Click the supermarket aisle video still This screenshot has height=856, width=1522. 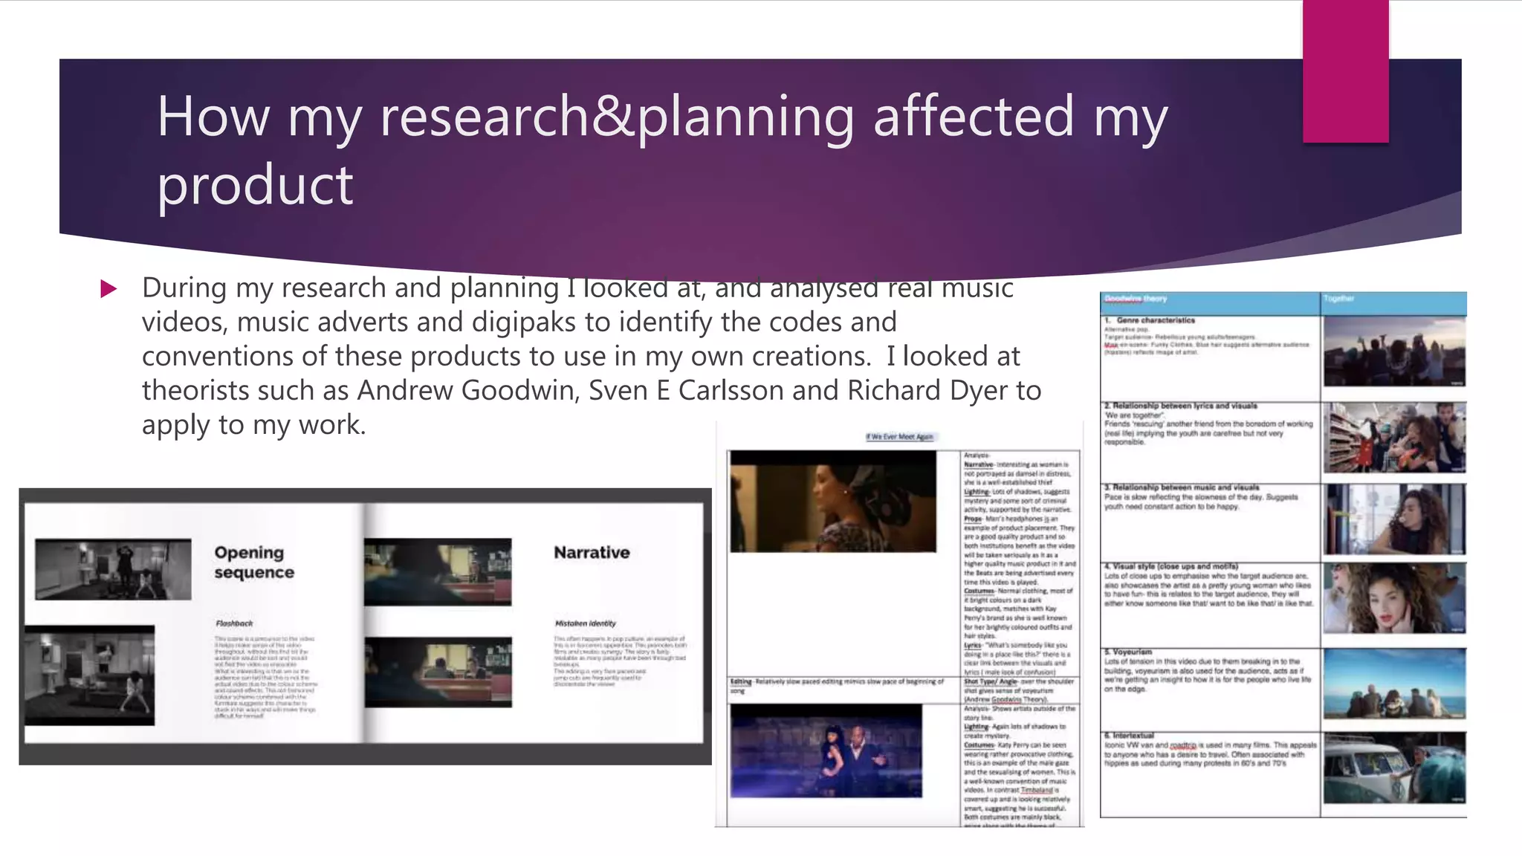pos(1393,438)
